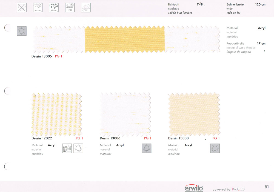Click the Oeko-Tex Standard 100 icon
The width and height of the screenshot is (274, 192).
coord(70,7)
